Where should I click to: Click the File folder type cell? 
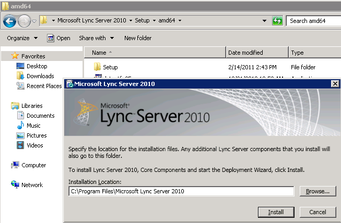tap(303, 67)
